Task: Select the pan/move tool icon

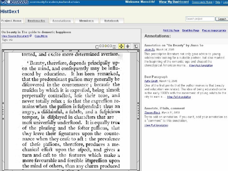Action: click(121, 46)
